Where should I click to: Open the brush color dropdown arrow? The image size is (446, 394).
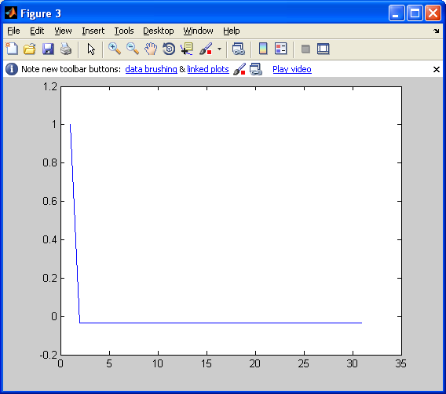pos(219,49)
